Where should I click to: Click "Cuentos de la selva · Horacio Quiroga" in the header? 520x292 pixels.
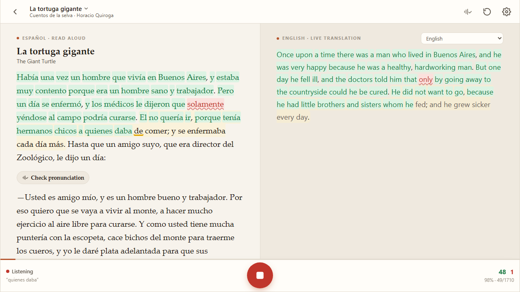point(71,15)
